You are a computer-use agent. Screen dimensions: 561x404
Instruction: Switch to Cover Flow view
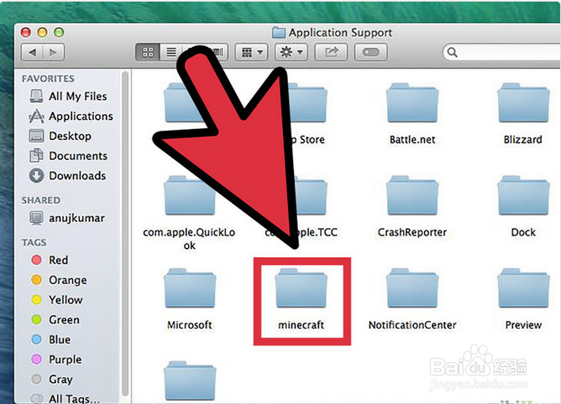click(x=218, y=53)
